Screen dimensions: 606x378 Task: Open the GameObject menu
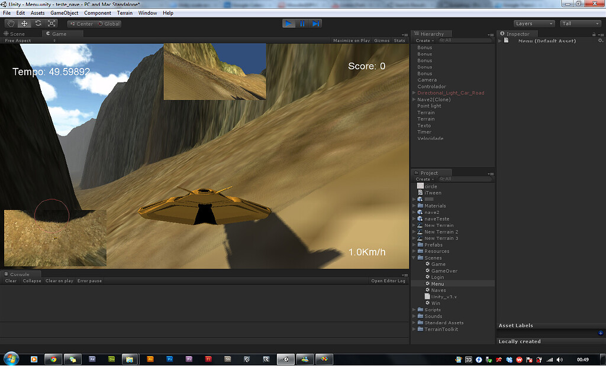coord(64,12)
